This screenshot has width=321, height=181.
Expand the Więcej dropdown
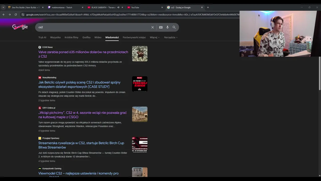pos(154,37)
